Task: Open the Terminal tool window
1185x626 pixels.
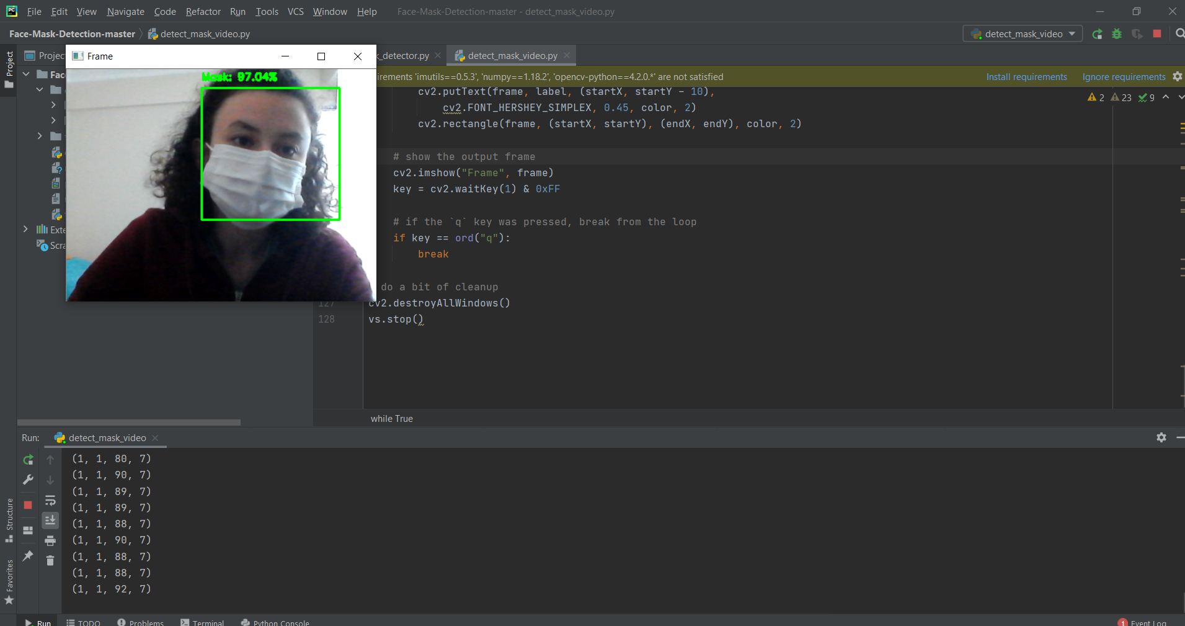Action: tap(202, 622)
